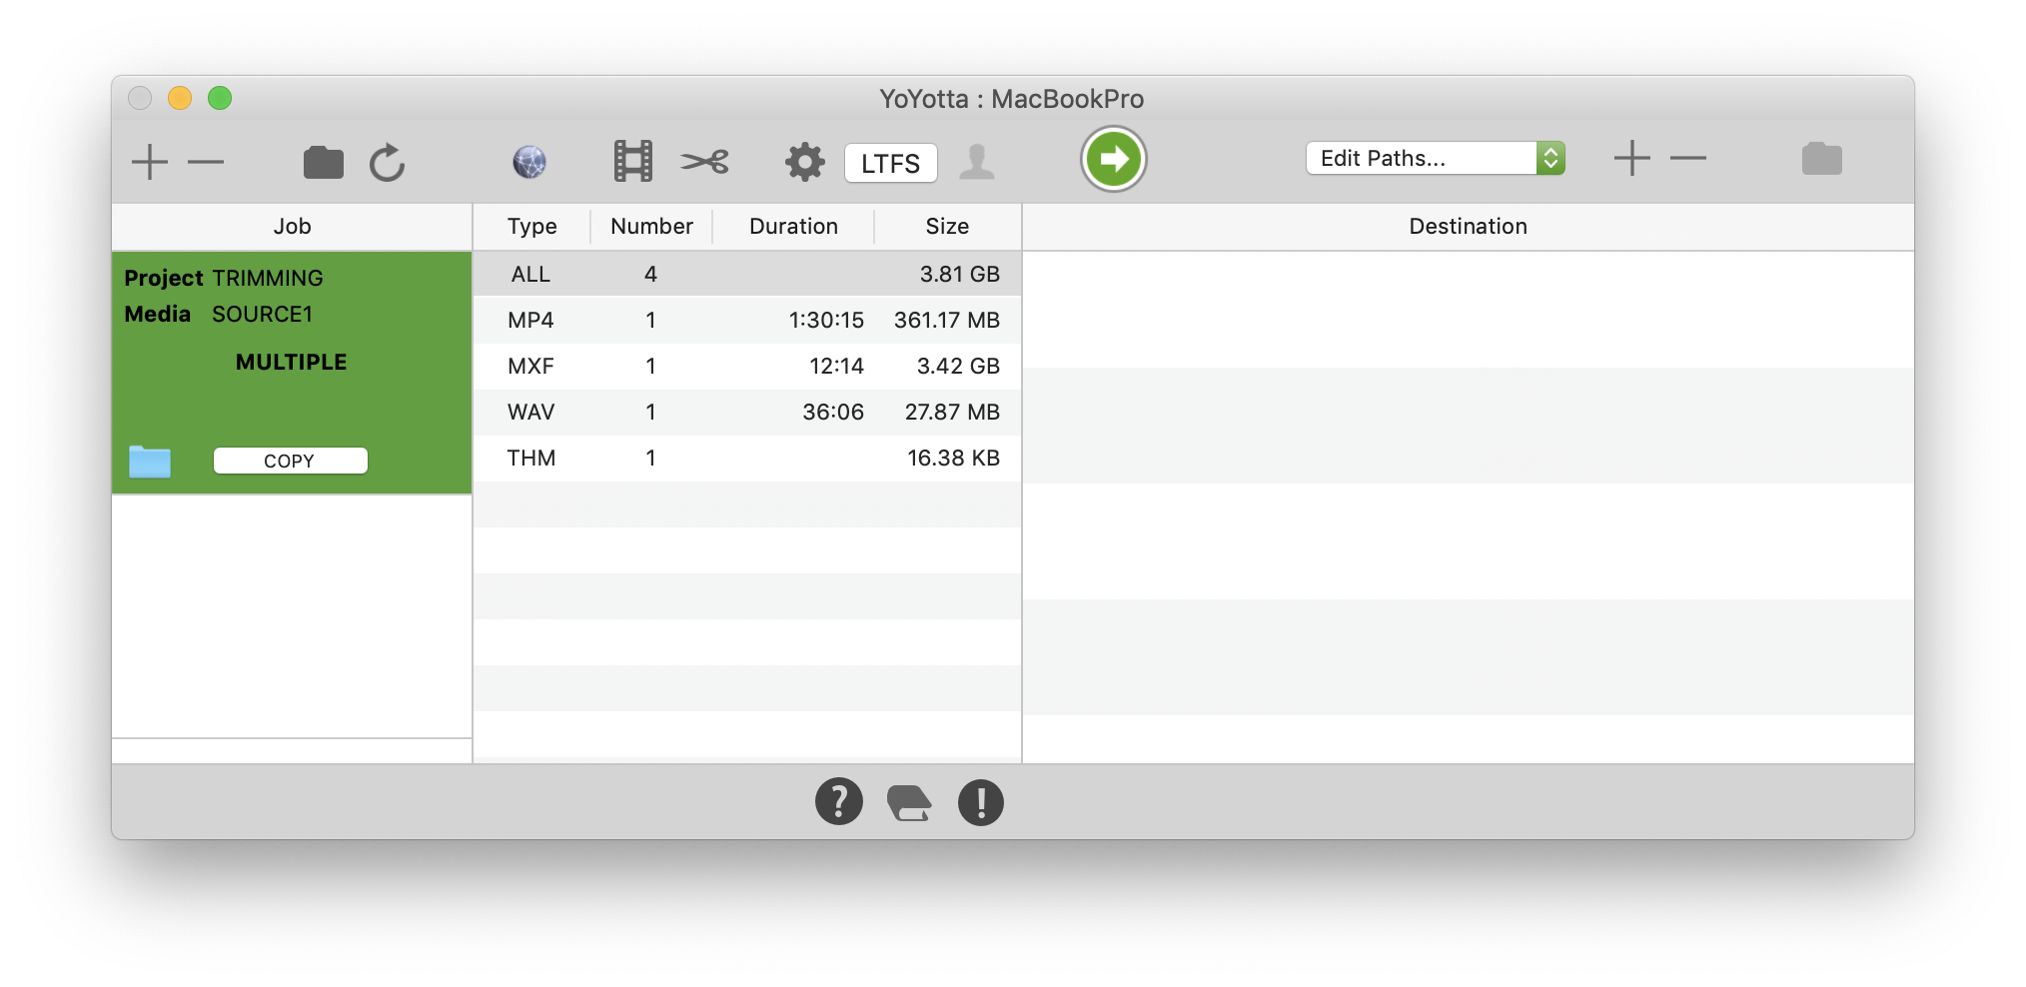The height and width of the screenshot is (987, 2026).
Task: Select the MXF row
Action: click(x=747, y=367)
